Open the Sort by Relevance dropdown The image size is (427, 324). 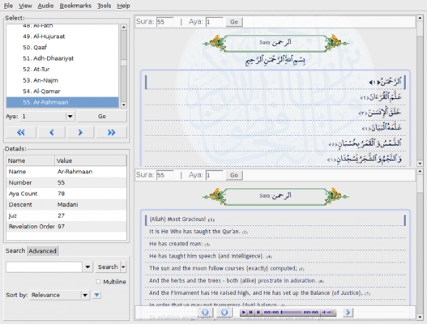click(85, 295)
